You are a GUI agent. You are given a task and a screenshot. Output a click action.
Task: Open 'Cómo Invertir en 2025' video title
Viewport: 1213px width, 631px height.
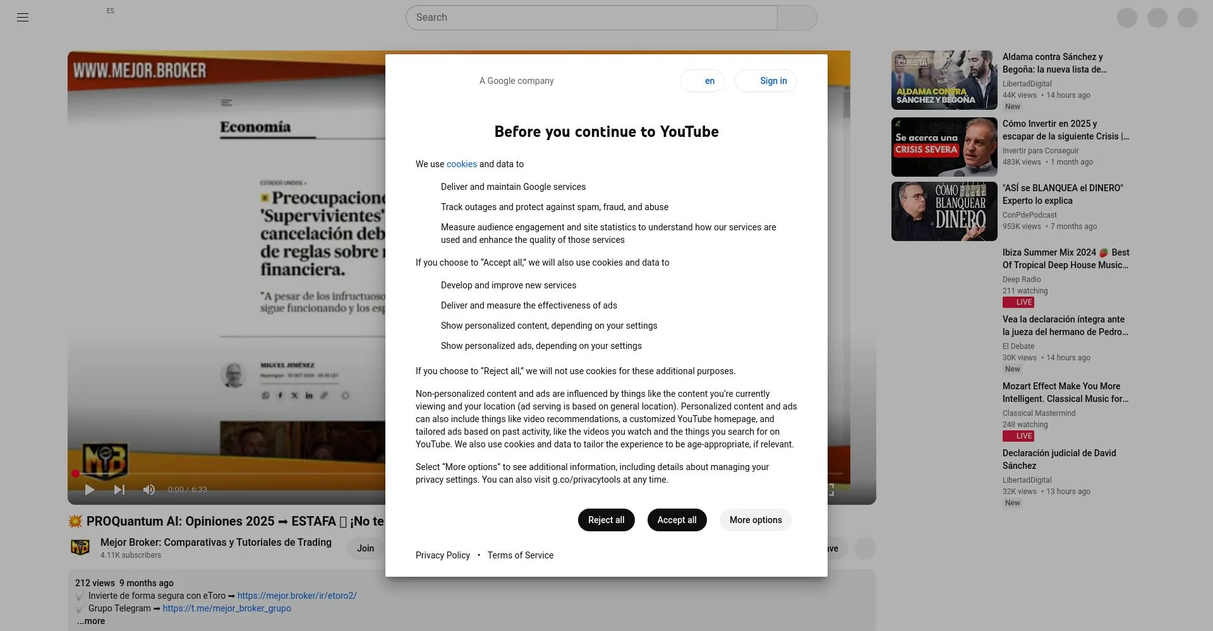[x=1066, y=130]
